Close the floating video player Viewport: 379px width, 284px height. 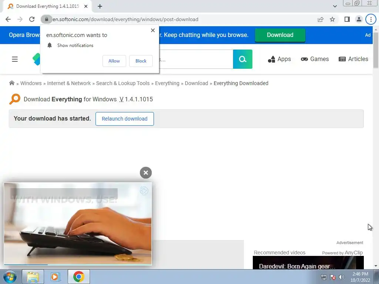point(146,173)
